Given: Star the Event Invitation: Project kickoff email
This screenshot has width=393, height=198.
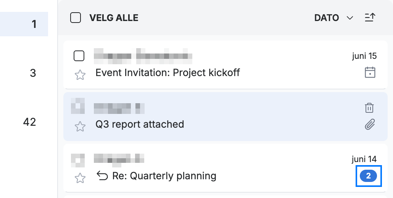Looking at the screenshot, I should (x=80, y=75).
